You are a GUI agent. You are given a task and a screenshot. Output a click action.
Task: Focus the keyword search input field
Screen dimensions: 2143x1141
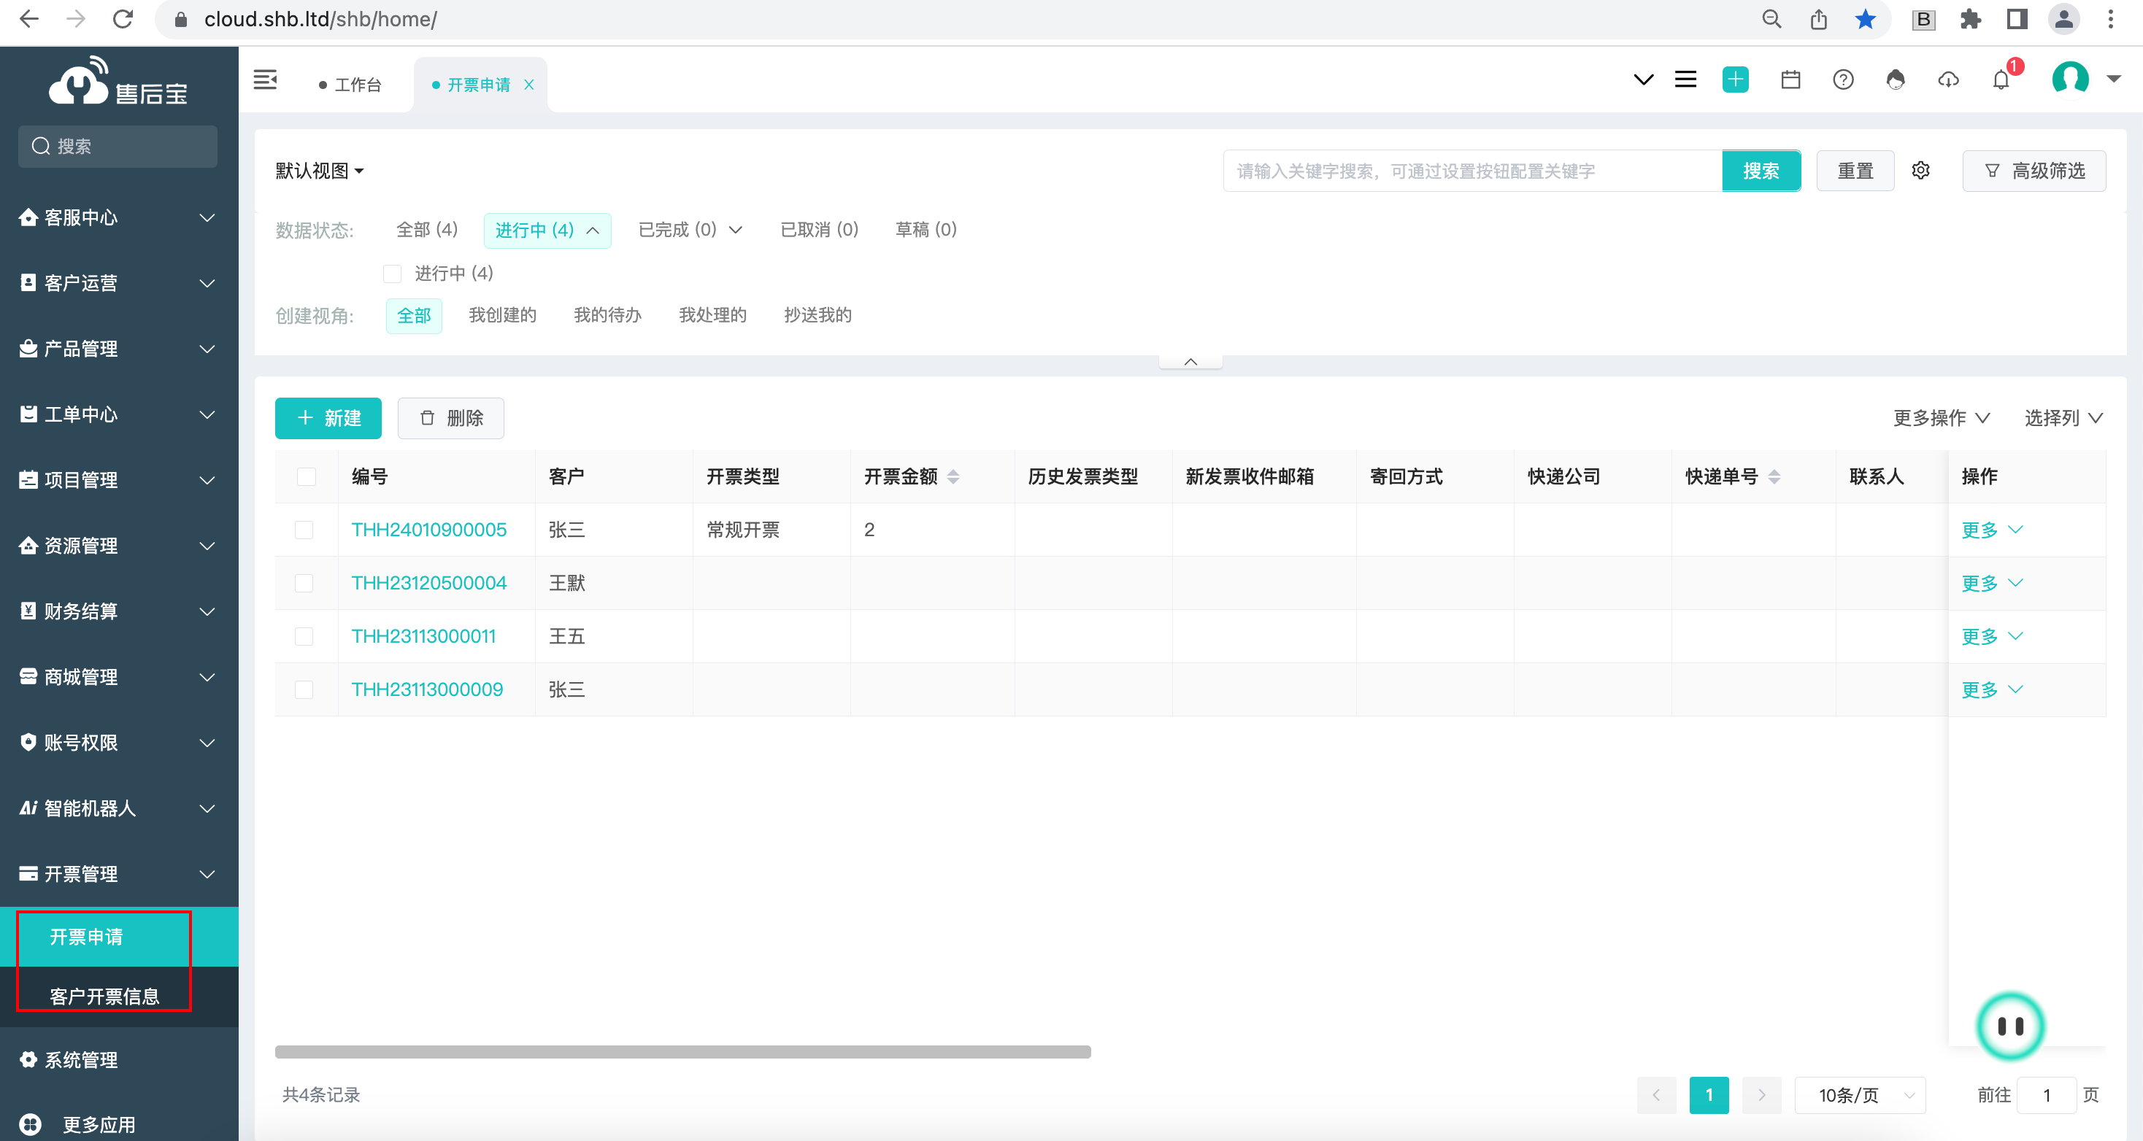coord(1472,171)
